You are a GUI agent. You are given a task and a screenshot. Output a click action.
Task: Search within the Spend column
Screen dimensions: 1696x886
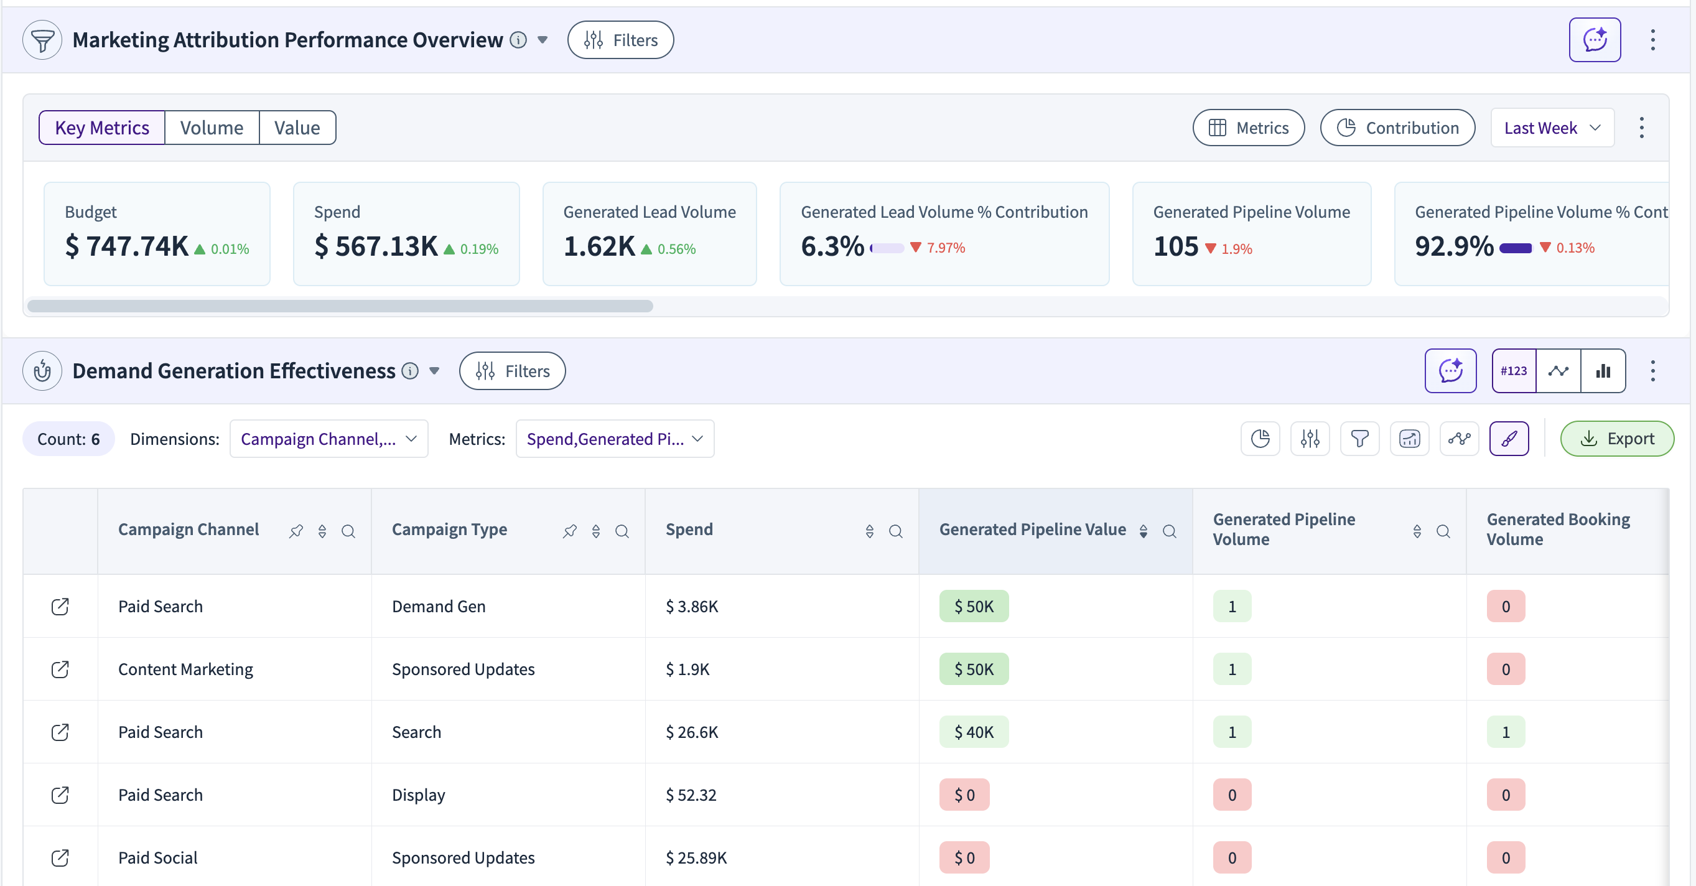point(895,531)
